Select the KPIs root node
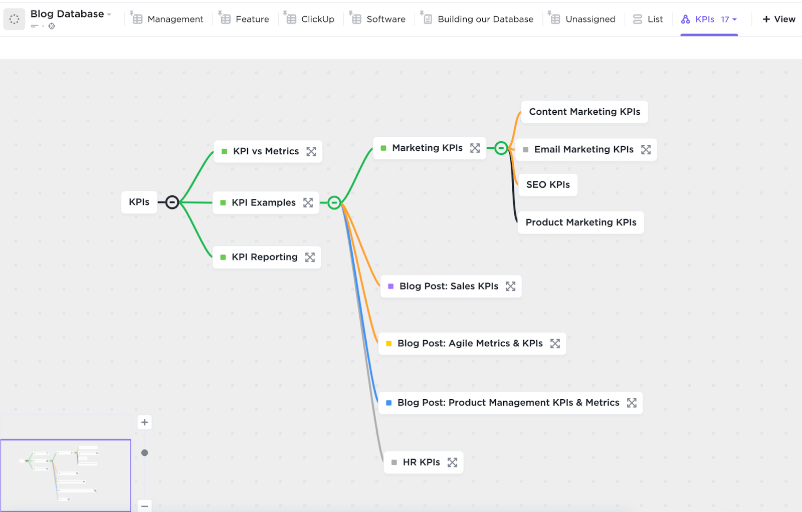802x512 pixels. coord(139,202)
